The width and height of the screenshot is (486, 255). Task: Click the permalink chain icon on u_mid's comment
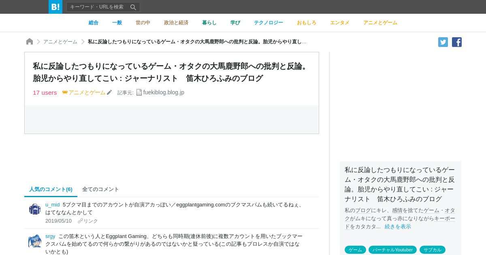pos(80,221)
